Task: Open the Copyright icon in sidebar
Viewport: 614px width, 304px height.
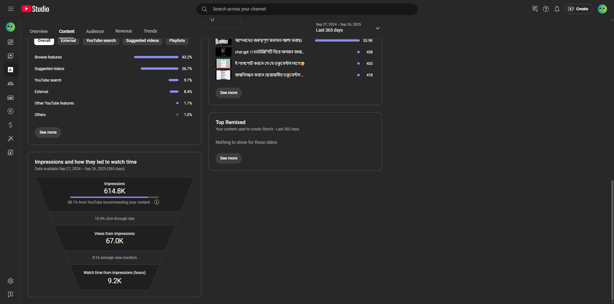Action: pos(11,111)
